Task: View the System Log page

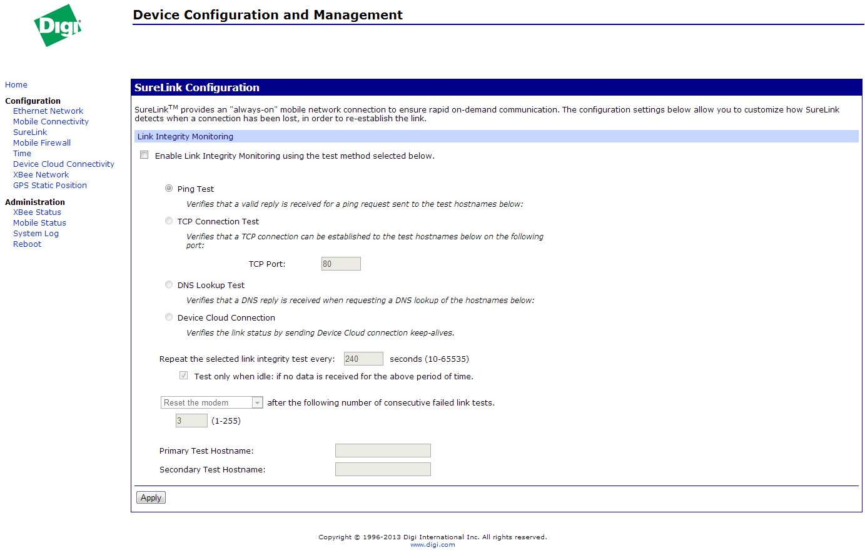Action: coord(36,234)
